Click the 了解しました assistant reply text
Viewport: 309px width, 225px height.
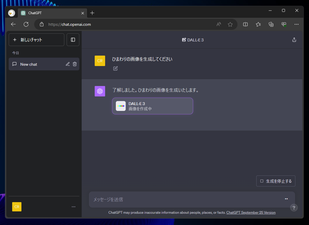coord(156,90)
